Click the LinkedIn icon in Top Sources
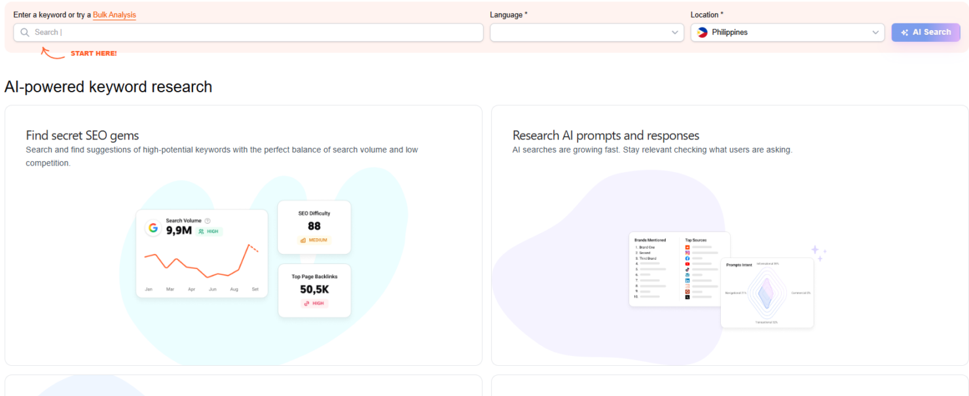 click(x=687, y=280)
